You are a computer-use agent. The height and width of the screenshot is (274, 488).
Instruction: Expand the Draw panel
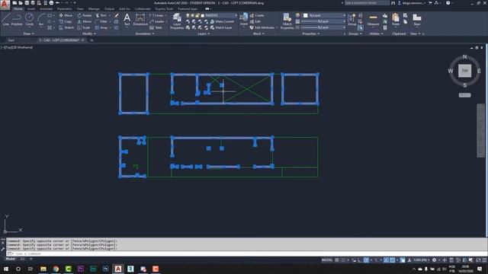(x=29, y=33)
